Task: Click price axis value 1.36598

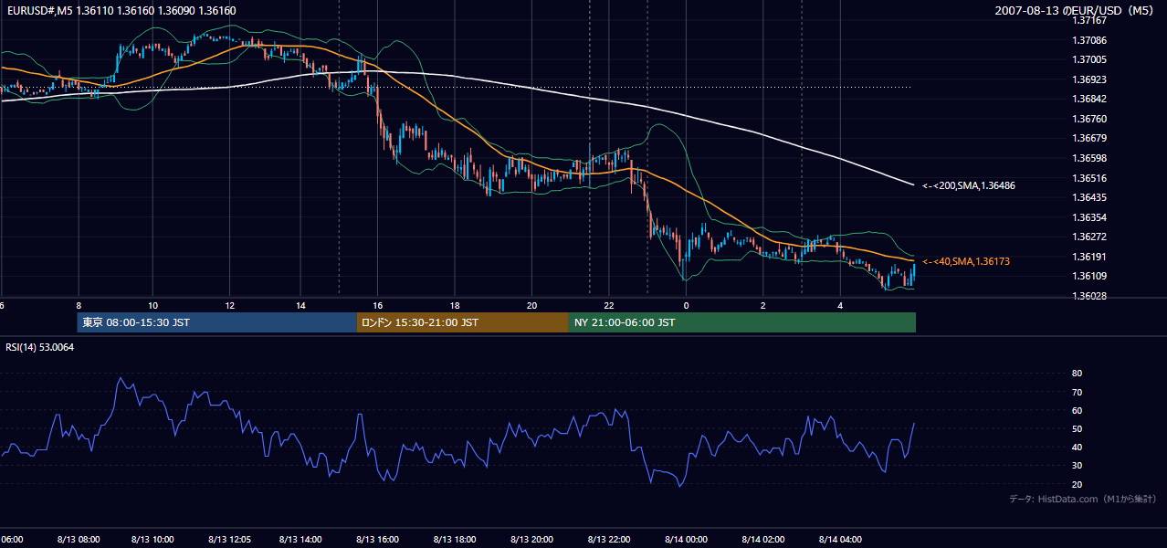Action: click(1090, 158)
